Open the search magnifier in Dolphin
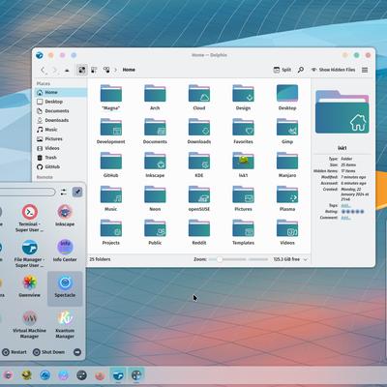The image size is (387, 387). coord(301,70)
